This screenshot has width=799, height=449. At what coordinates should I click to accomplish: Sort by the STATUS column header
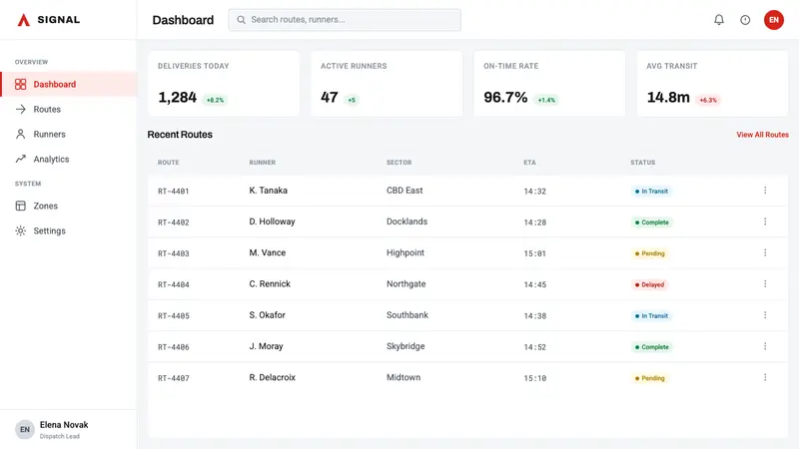click(642, 163)
